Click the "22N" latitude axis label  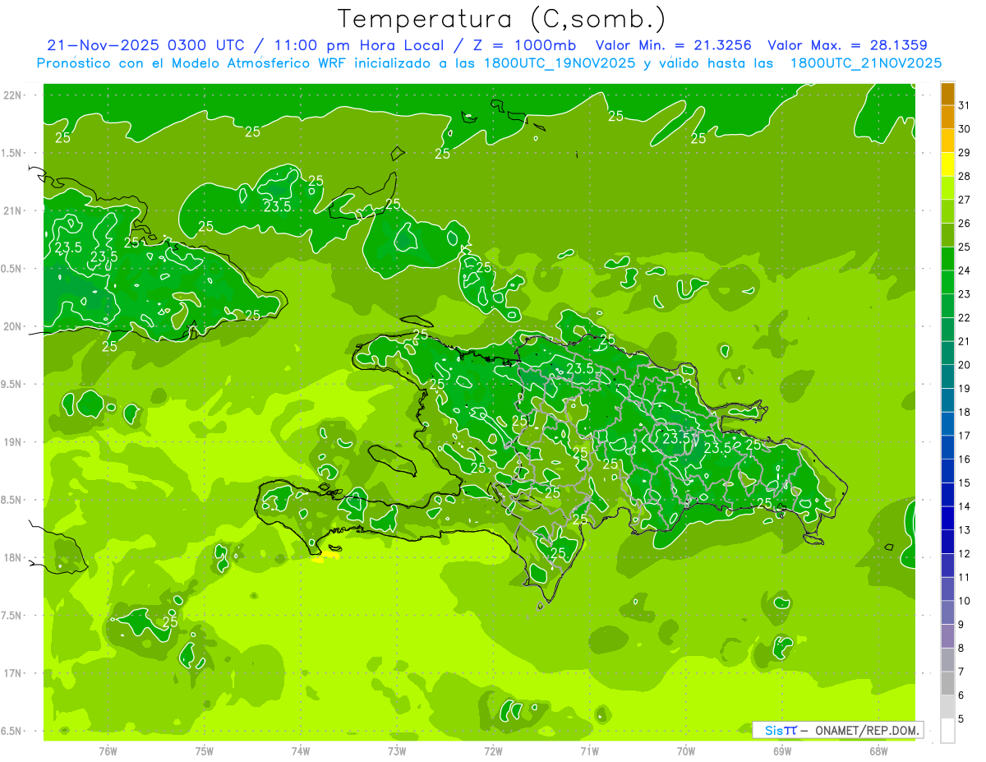pos(13,95)
